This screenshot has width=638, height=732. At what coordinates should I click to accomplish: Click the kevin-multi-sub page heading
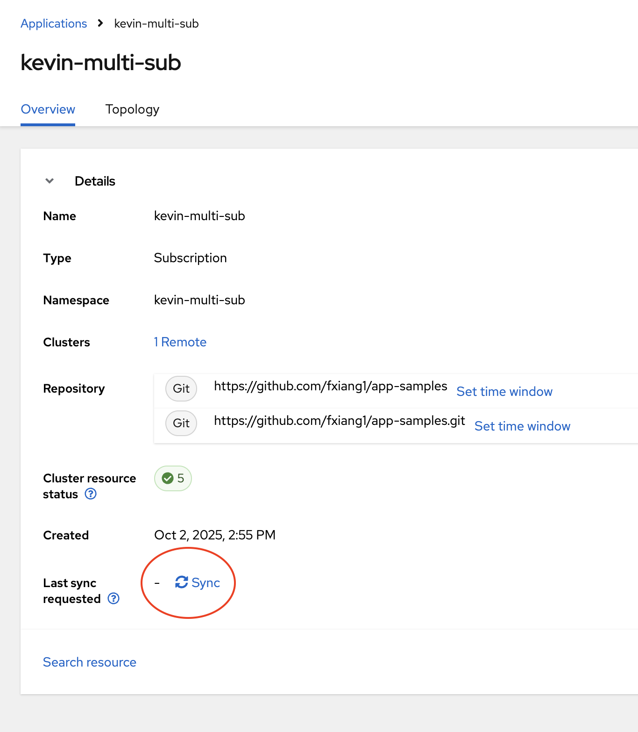(101, 63)
